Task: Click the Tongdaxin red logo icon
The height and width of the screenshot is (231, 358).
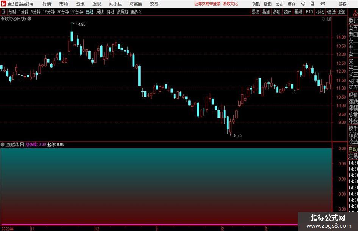Action: click(x=3, y=4)
